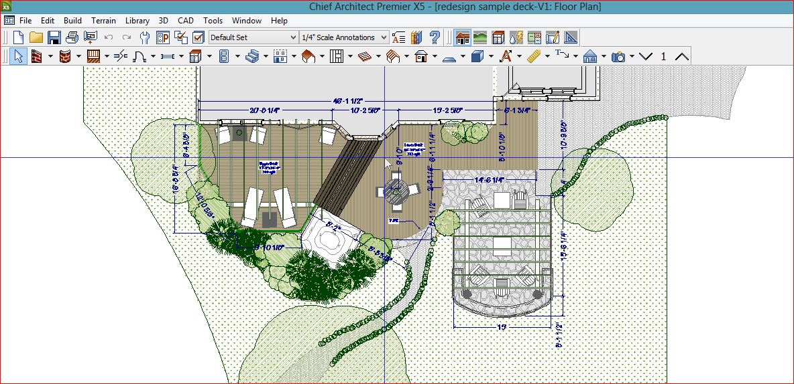Image resolution: width=794 pixels, height=384 pixels.
Task: Switch to Terrain Tools toolbar configuration
Action: click(480, 37)
